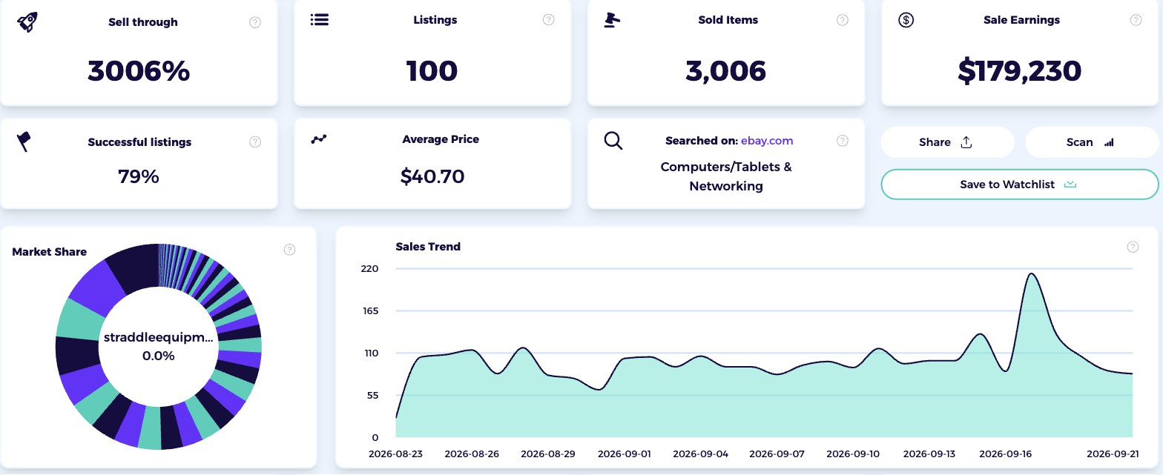Click the 2026-09-10 date on the axis

pyautogui.click(x=853, y=454)
